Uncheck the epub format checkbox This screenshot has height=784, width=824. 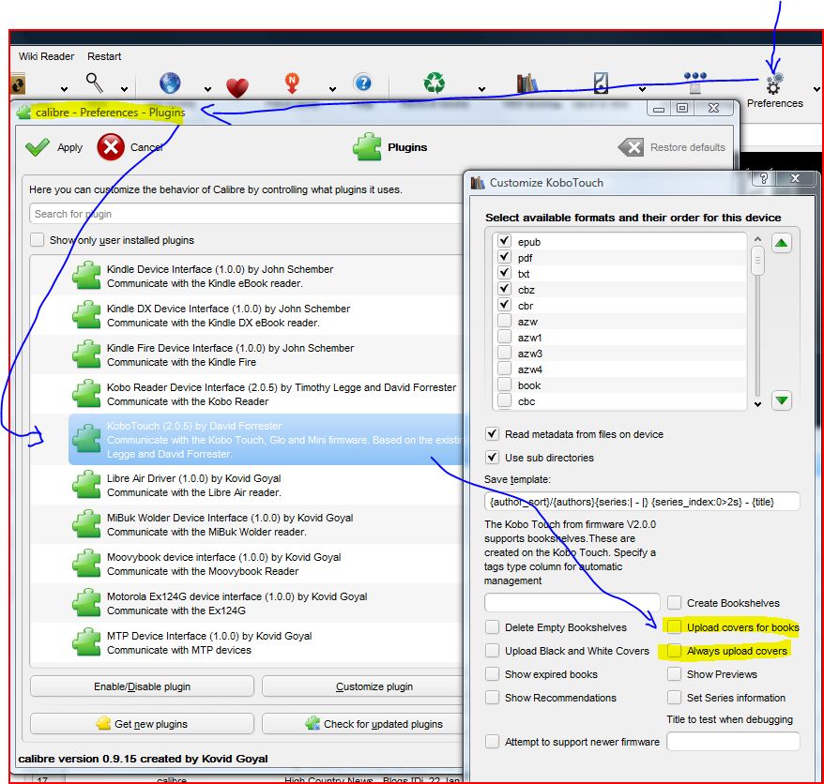[x=504, y=240]
